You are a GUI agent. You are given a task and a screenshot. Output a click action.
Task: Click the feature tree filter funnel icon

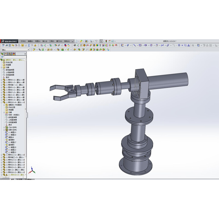coord(2,57)
